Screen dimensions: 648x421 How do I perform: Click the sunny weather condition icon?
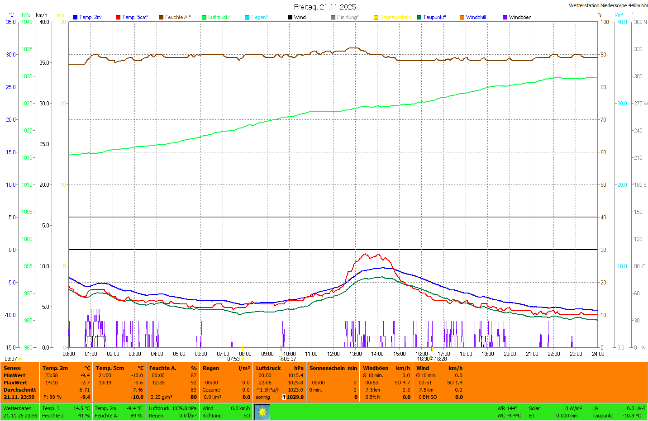pos(262,412)
